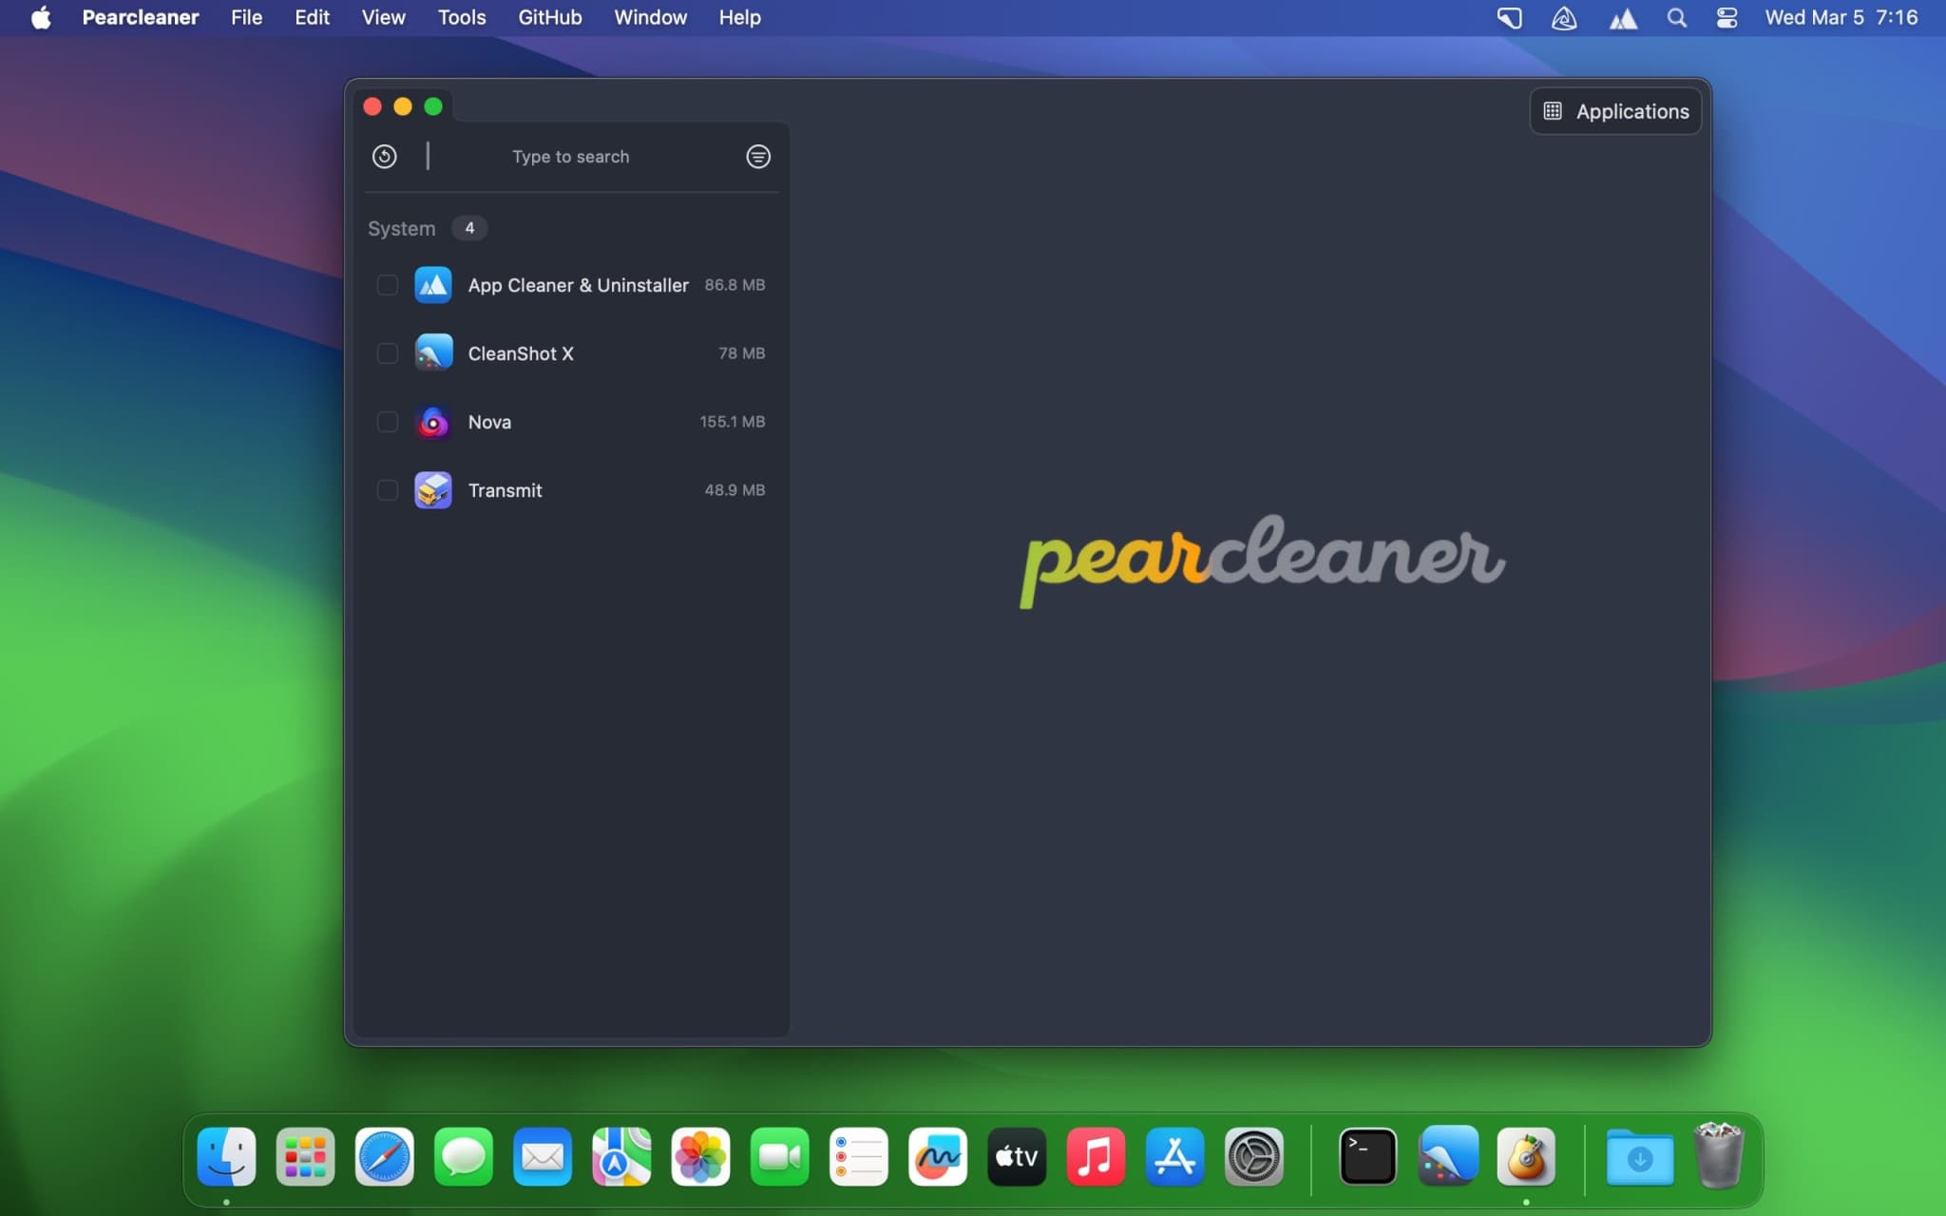Open App Store from the Dock
Screen dimensions: 1946x1216
pos(1174,1157)
